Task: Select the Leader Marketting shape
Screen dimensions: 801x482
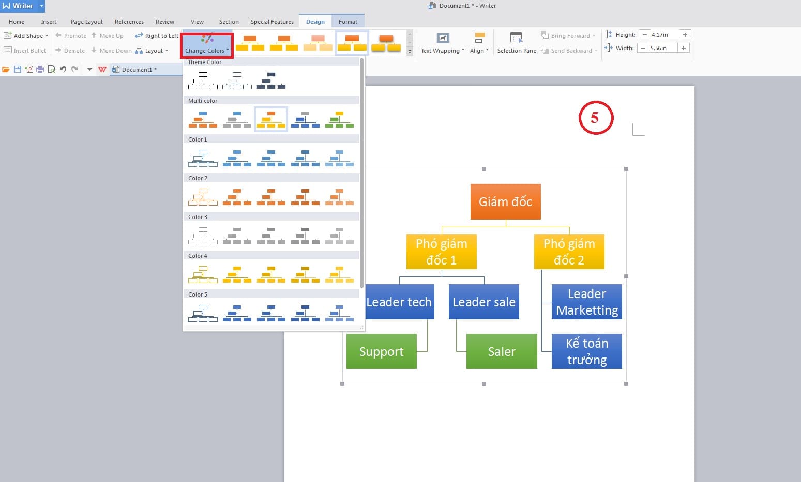Action: click(x=587, y=302)
